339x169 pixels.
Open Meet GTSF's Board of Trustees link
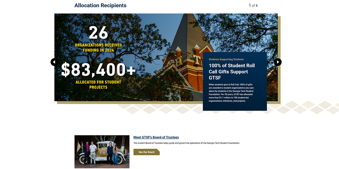point(156,137)
